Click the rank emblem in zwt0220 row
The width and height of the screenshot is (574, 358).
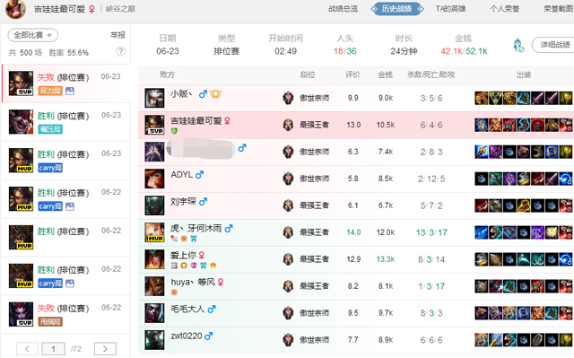point(288,340)
